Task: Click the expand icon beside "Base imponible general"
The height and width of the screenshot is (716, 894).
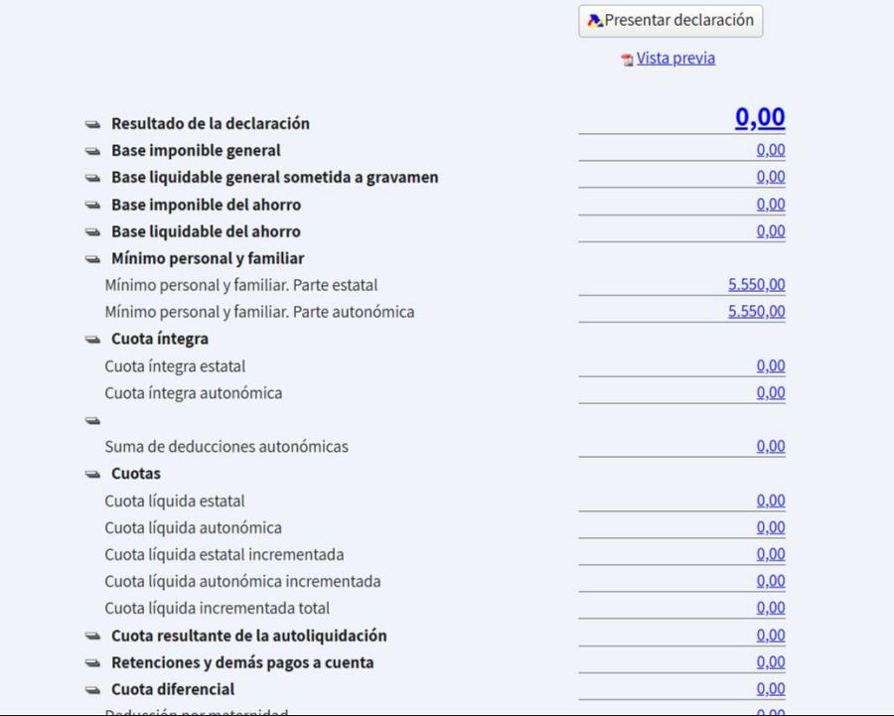Action: point(91,150)
